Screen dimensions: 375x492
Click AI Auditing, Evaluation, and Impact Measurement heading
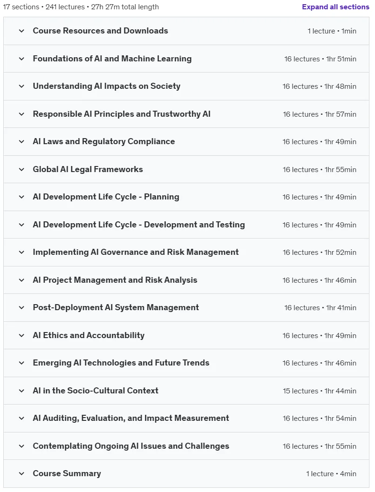click(131, 418)
